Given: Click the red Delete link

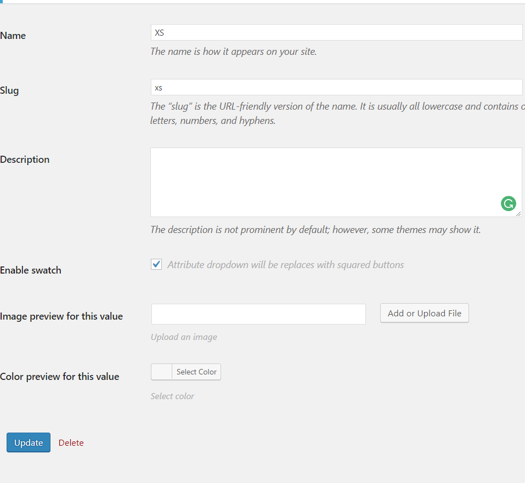Looking at the screenshot, I should click(71, 443).
